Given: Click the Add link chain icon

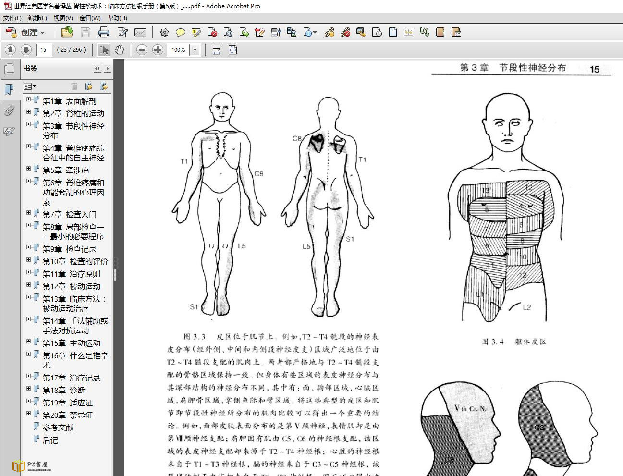Looking at the screenshot, I should coord(329,33).
